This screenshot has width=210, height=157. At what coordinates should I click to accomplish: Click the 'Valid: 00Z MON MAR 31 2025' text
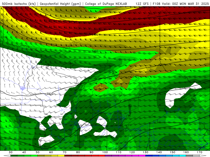[x=185, y=4]
